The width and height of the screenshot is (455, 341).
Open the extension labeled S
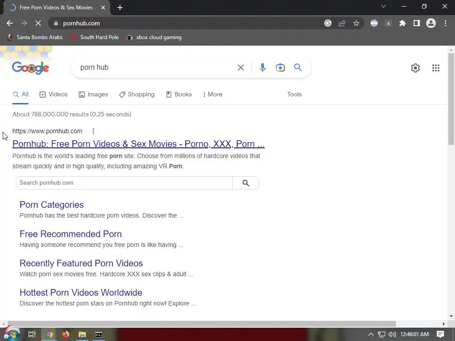point(388,23)
